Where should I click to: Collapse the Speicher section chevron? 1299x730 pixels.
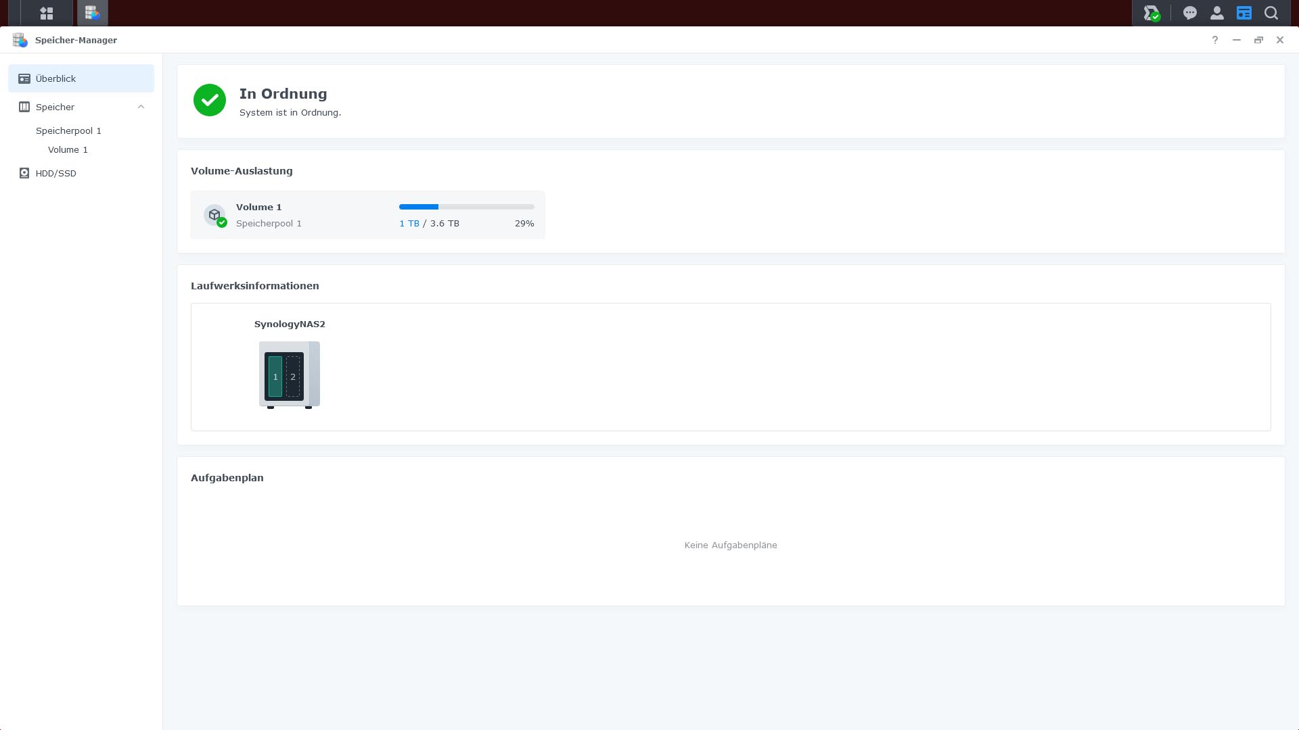141,107
